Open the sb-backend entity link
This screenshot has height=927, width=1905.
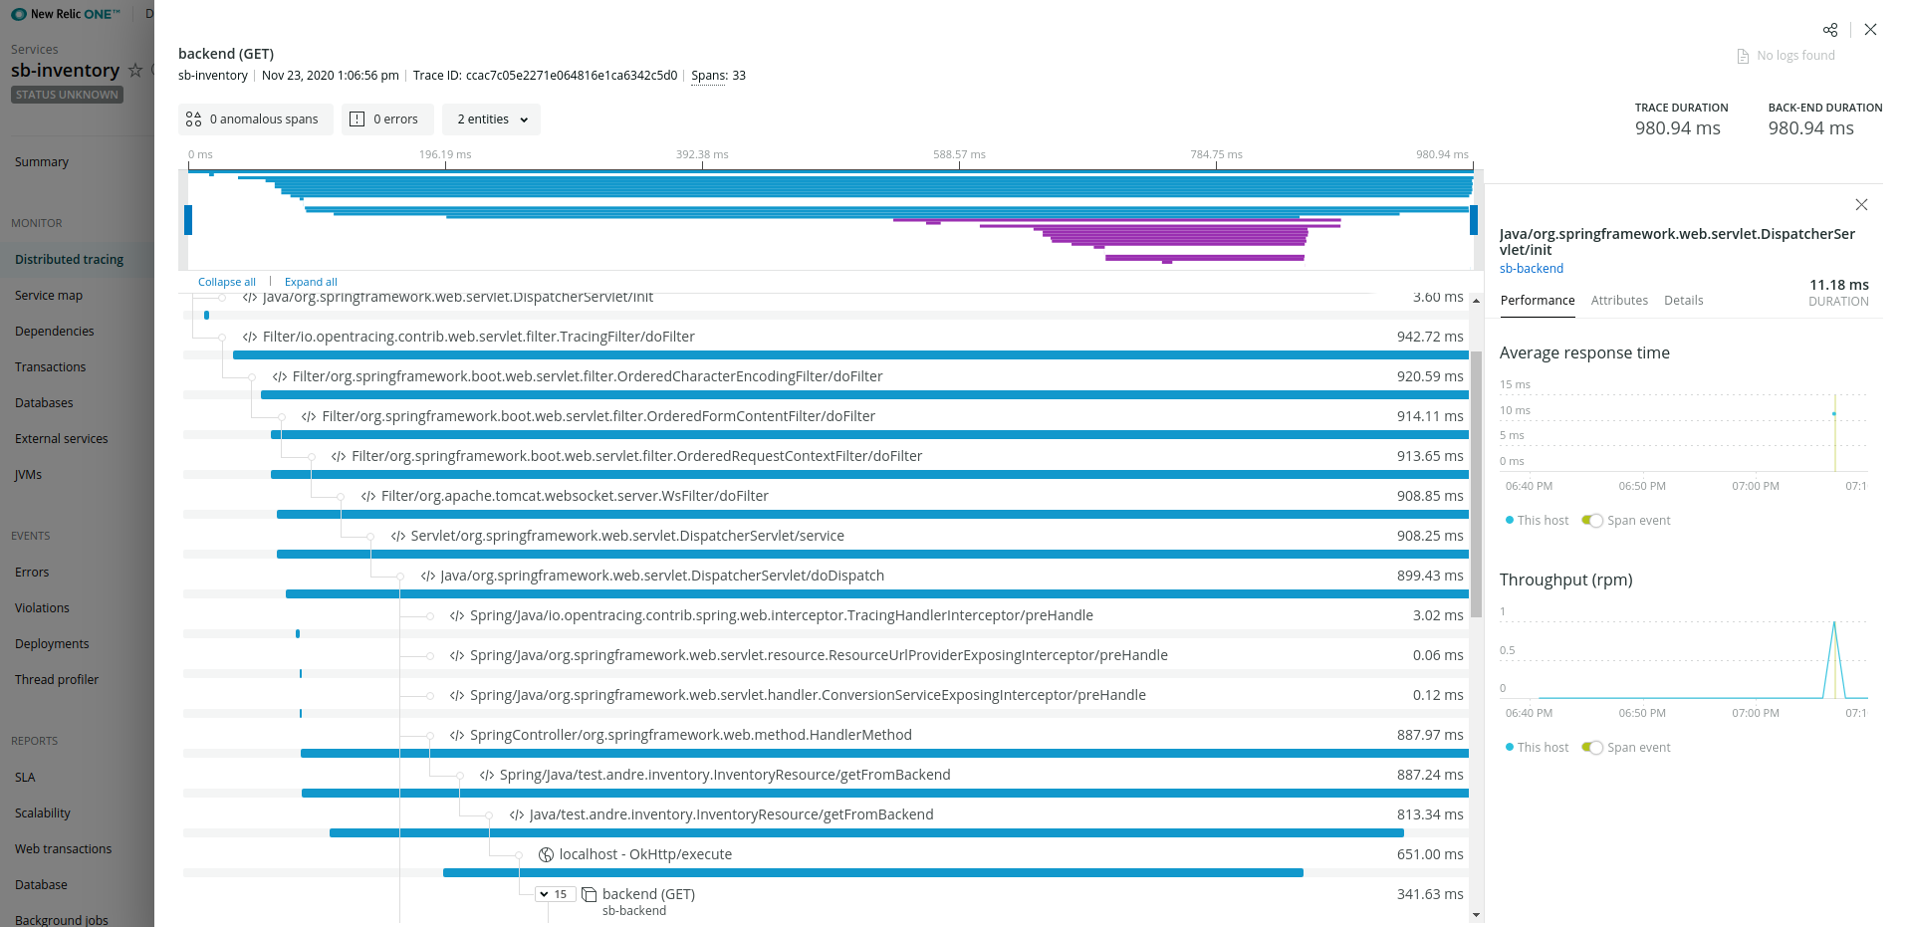(1532, 269)
